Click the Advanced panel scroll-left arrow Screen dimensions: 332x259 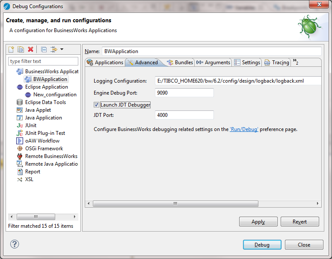(x=89, y=204)
